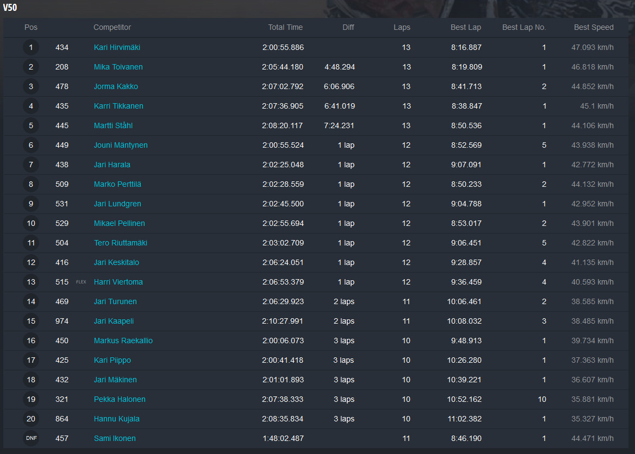
Task: Select the Jari Turunen link
Action: (x=115, y=301)
